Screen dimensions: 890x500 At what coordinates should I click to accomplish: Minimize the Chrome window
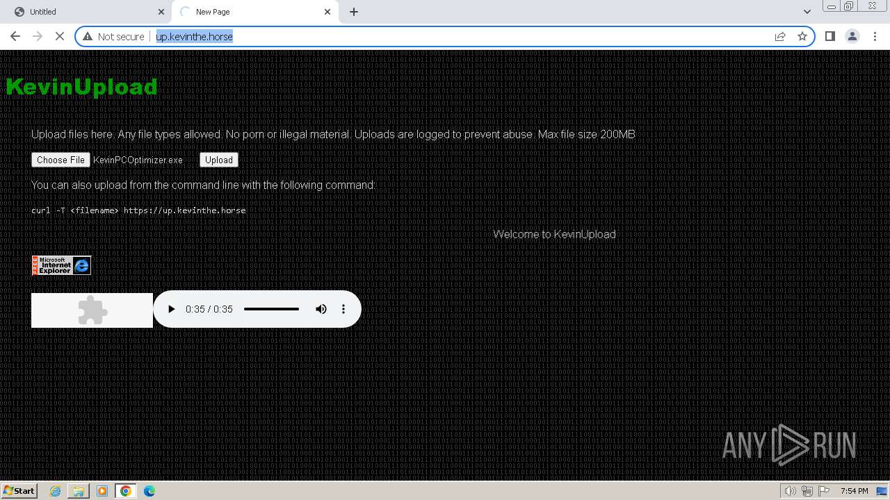coord(831,6)
